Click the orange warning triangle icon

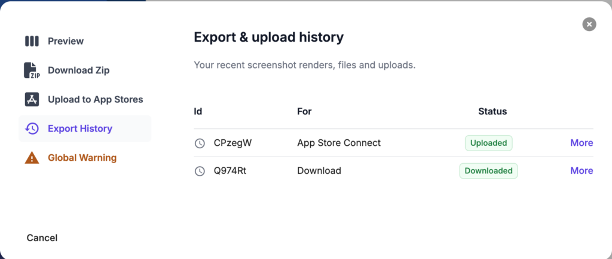(32, 158)
